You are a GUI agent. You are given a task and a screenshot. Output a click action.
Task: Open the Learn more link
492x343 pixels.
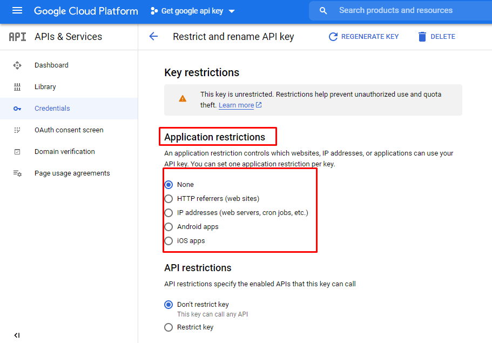coord(237,105)
